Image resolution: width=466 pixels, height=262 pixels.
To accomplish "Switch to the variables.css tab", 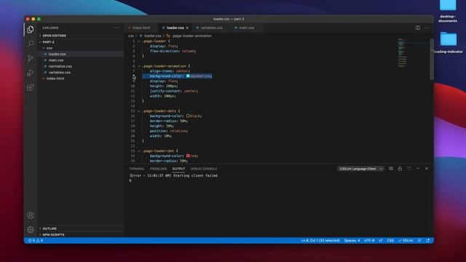I will click(x=211, y=28).
